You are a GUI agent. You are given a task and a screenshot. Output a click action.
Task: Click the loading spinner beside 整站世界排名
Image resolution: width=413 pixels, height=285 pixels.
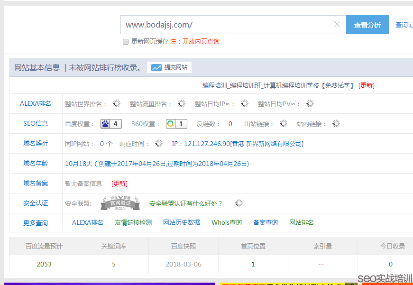pos(116,103)
